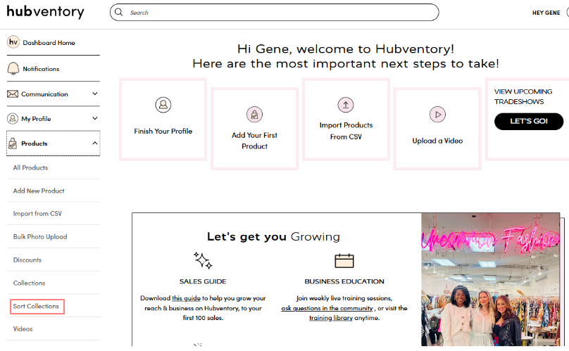
Task: Open the Import Products From CSV card
Action: 346,119
